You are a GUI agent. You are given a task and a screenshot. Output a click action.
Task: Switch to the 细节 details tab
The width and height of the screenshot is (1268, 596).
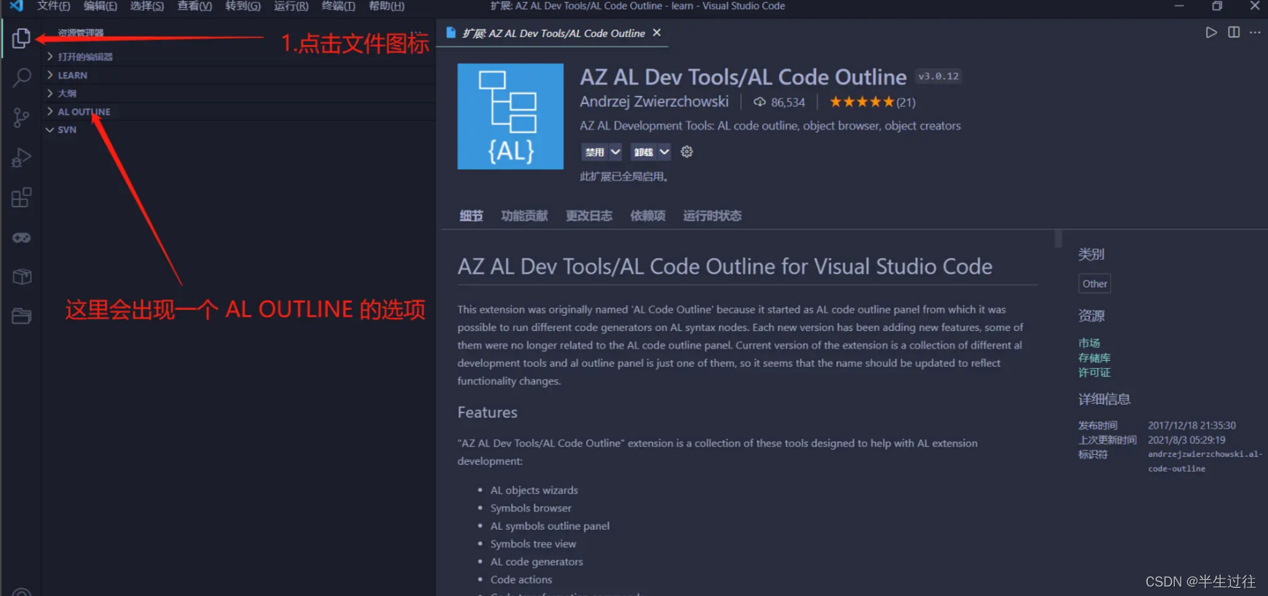[x=471, y=215]
